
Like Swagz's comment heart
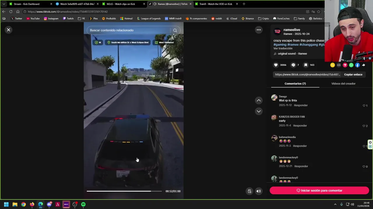[x=364, y=106]
